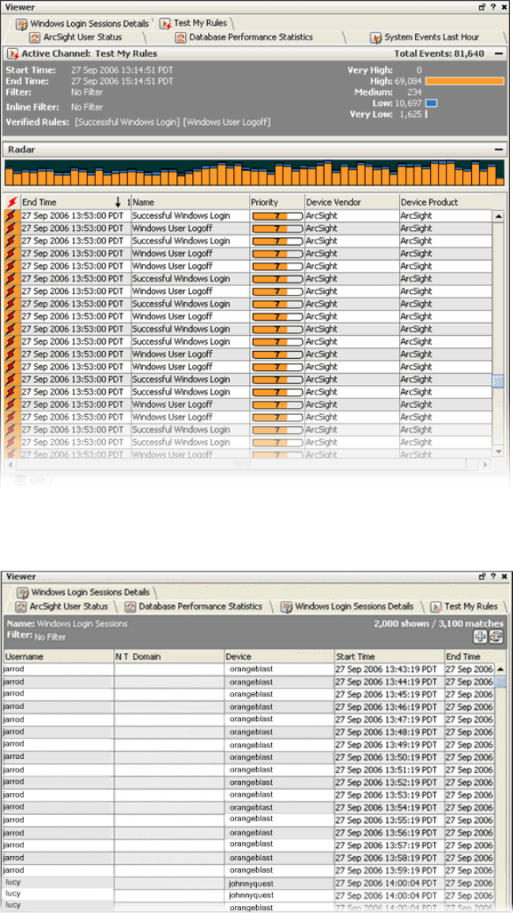Click [Windows User Logoff] verified rule text

227,122
